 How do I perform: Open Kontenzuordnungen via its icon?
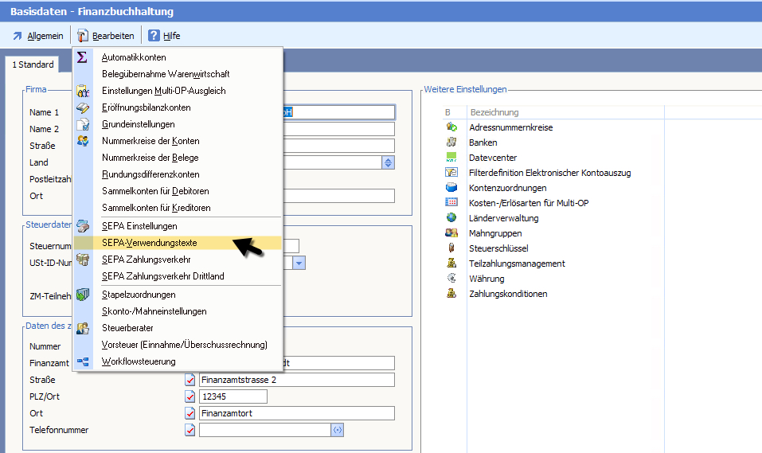pos(451,188)
